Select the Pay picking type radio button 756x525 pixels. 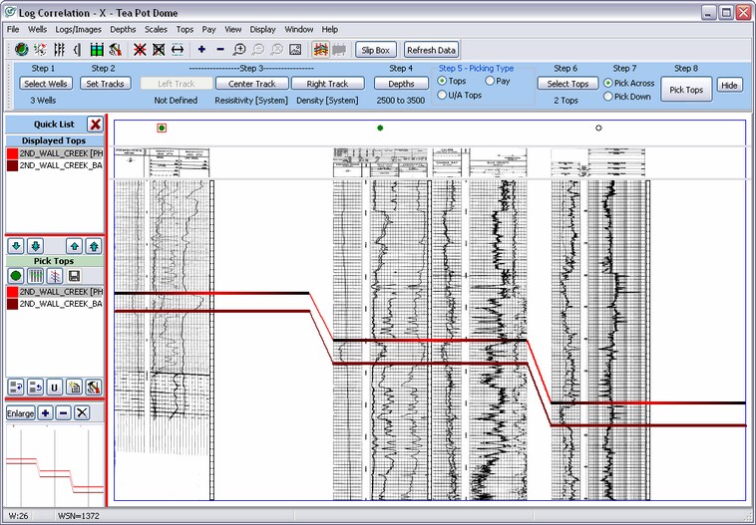490,81
